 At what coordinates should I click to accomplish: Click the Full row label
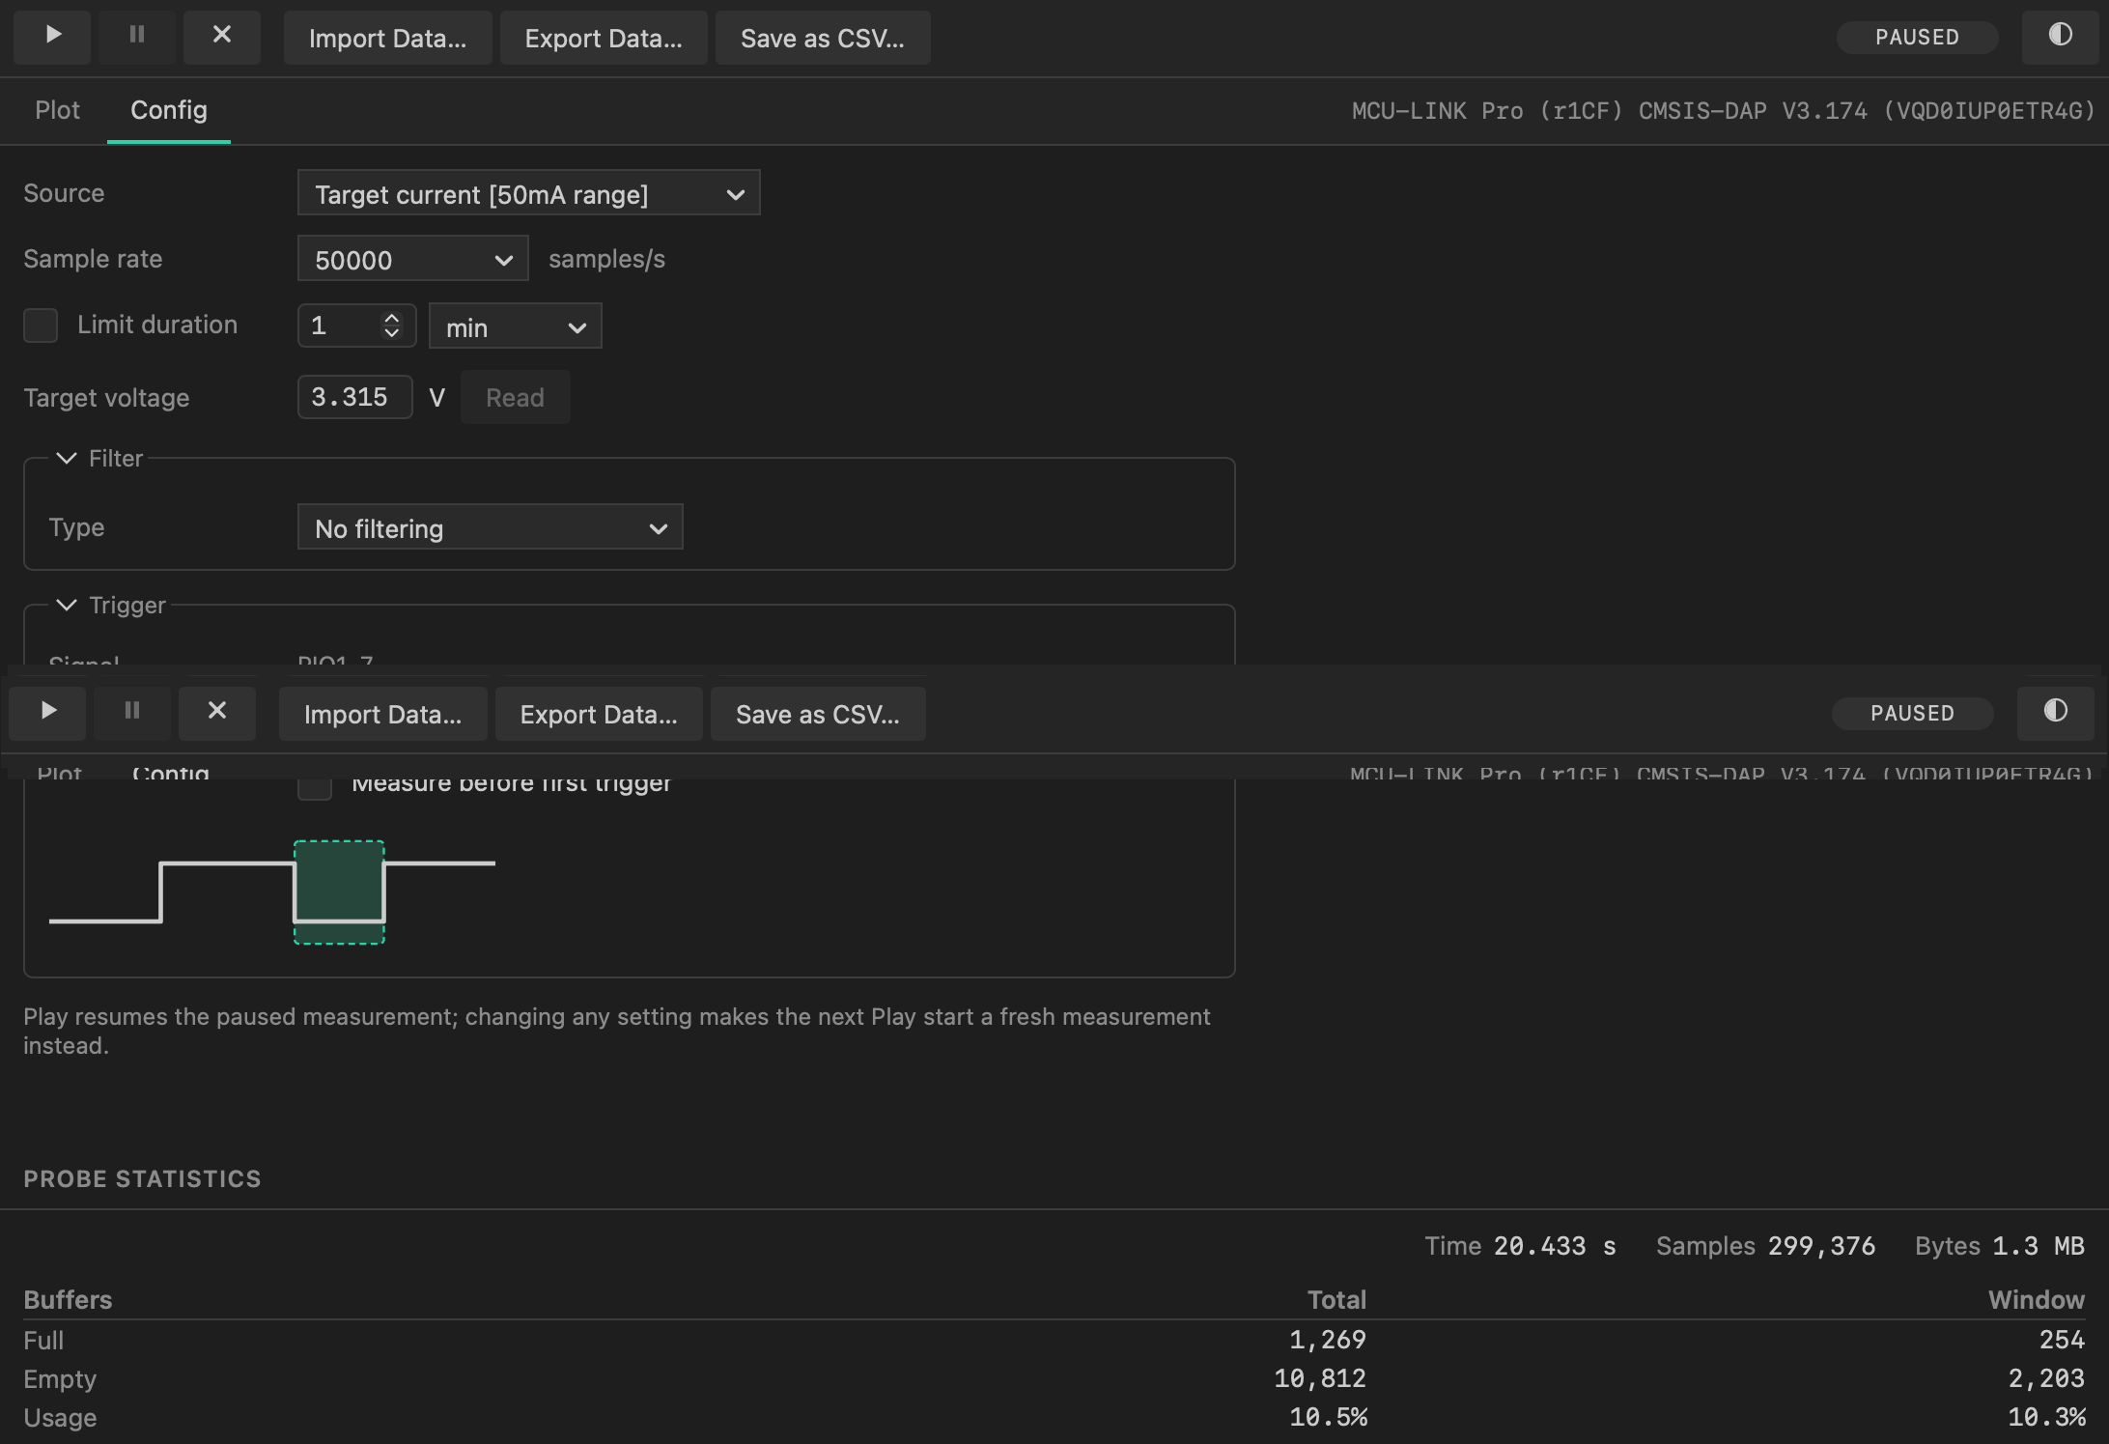(43, 1341)
